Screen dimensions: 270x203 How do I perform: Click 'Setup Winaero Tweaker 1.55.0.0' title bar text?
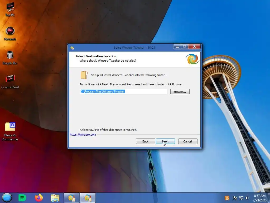coord(135,48)
